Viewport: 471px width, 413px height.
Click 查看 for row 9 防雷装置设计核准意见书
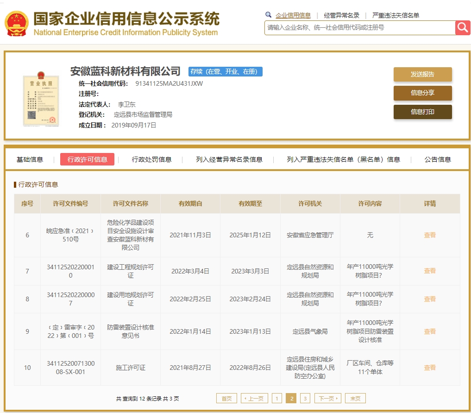click(430, 331)
